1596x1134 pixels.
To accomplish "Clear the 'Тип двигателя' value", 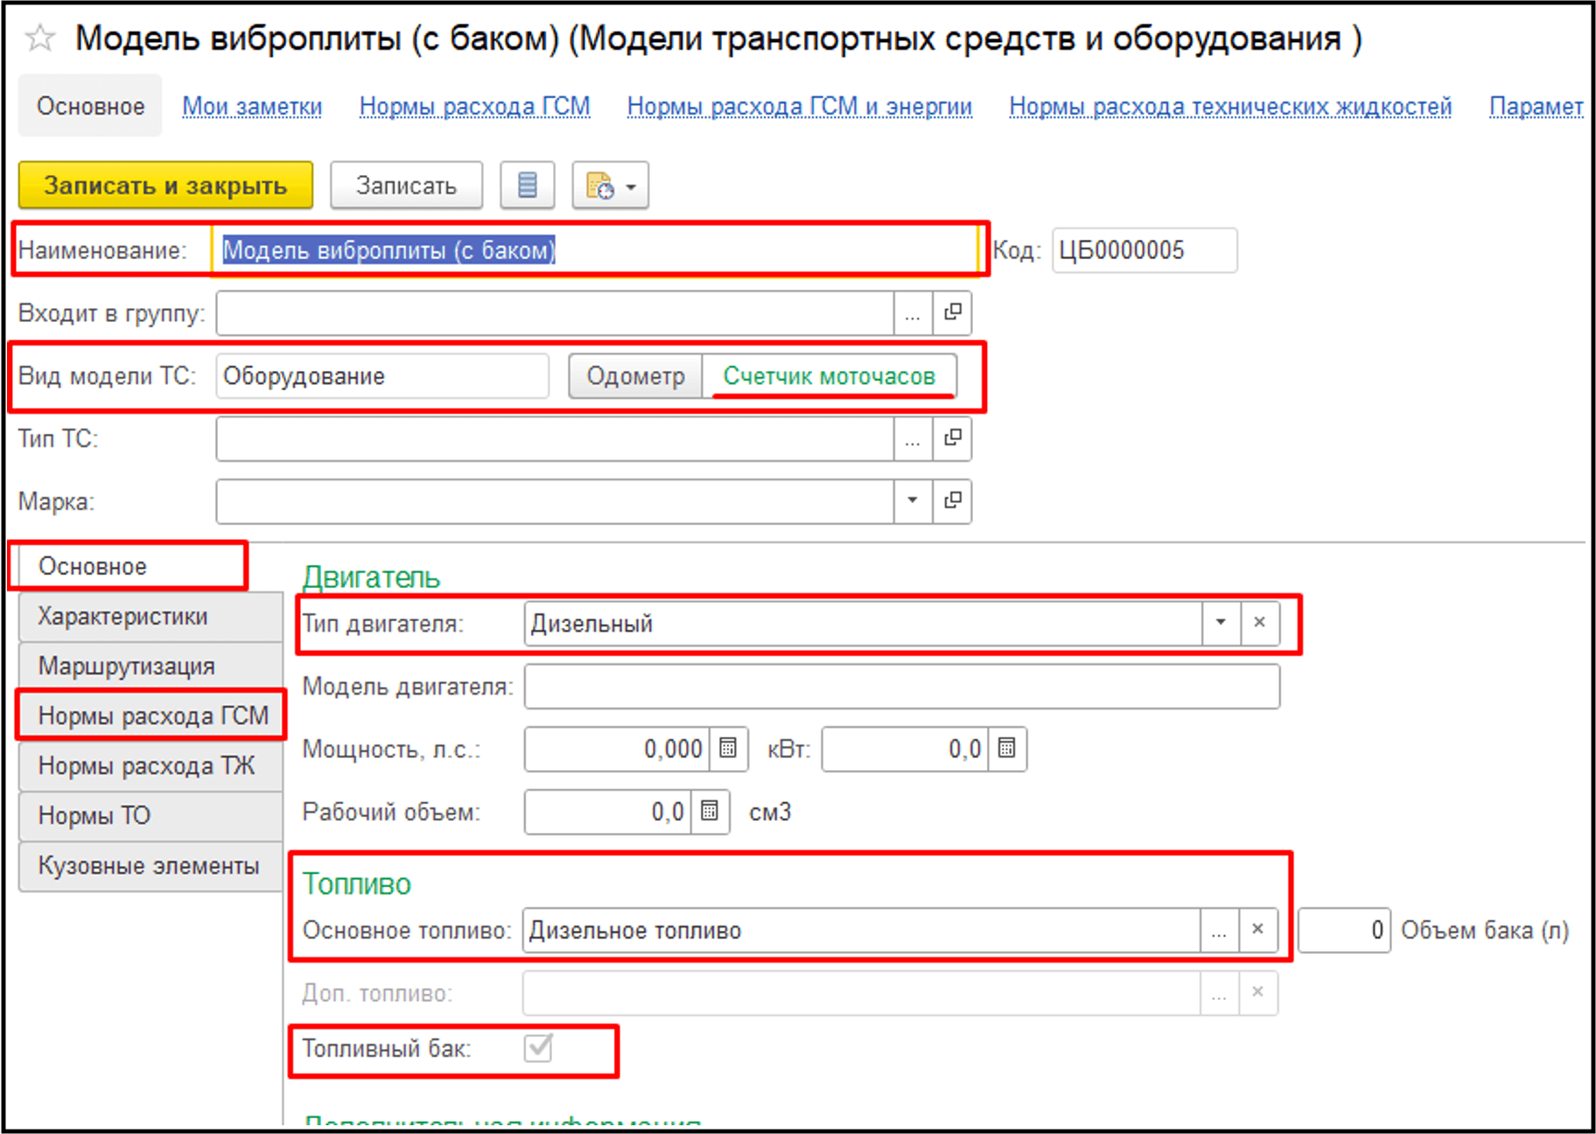I will click(1259, 623).
